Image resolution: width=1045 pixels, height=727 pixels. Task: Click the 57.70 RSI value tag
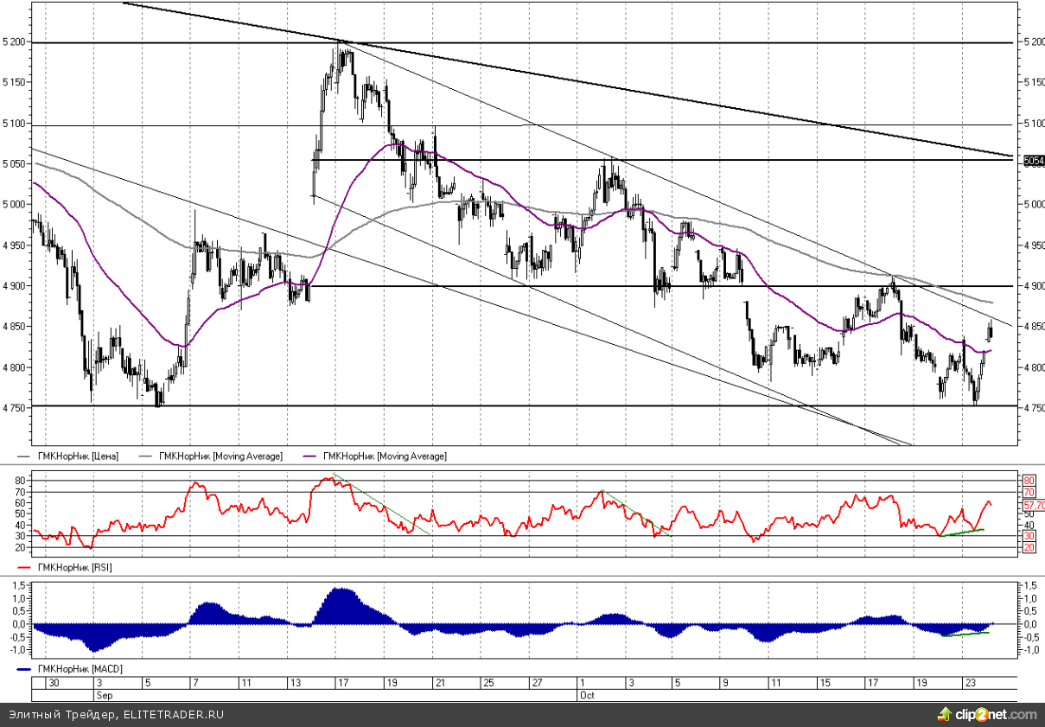(x=1033, y=505)
